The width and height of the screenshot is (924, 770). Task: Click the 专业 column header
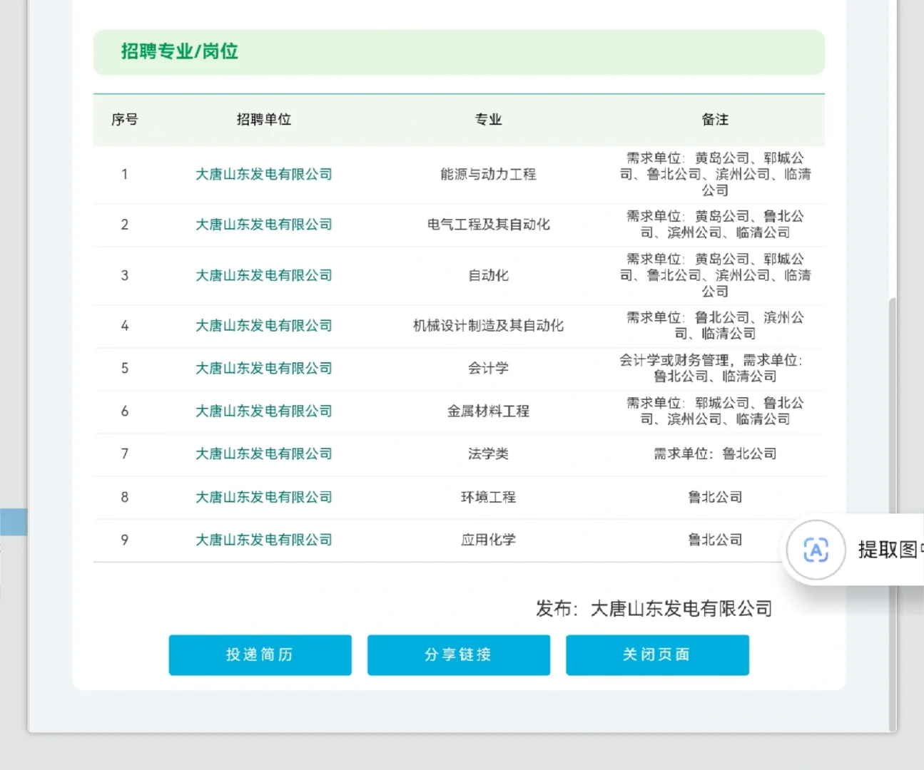tap(489, 120)
